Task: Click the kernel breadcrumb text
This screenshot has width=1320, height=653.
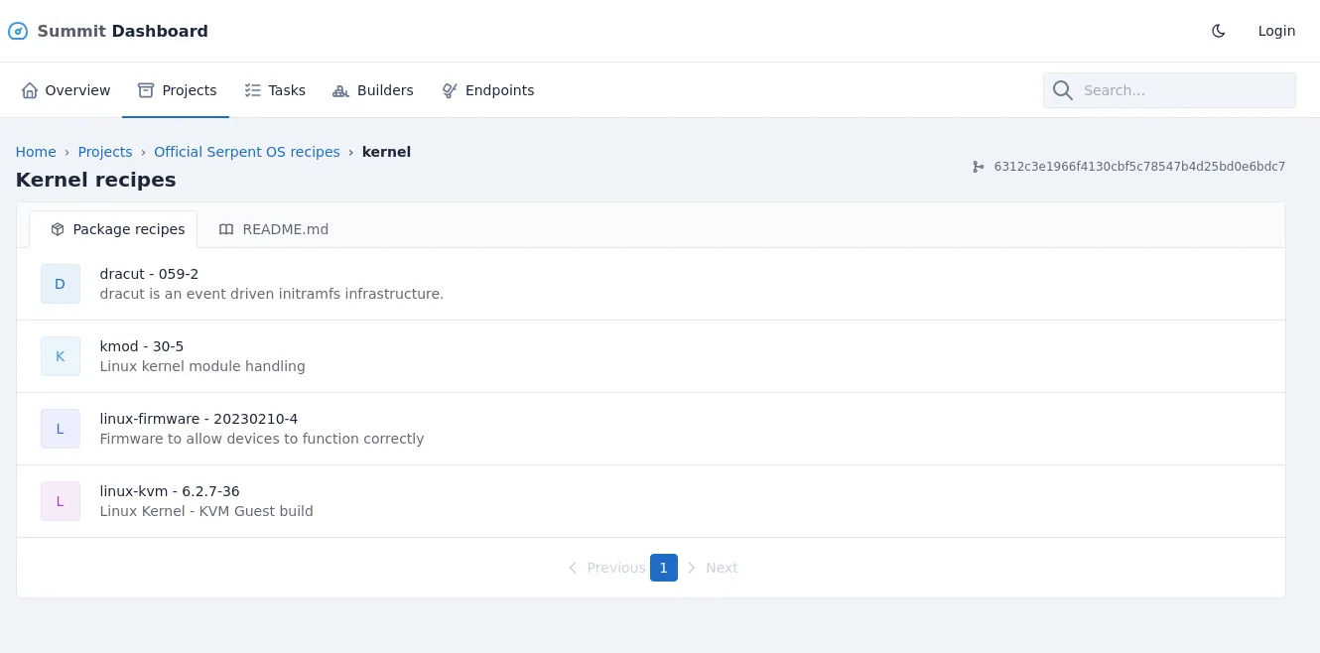Action: [x=386, y=152]
